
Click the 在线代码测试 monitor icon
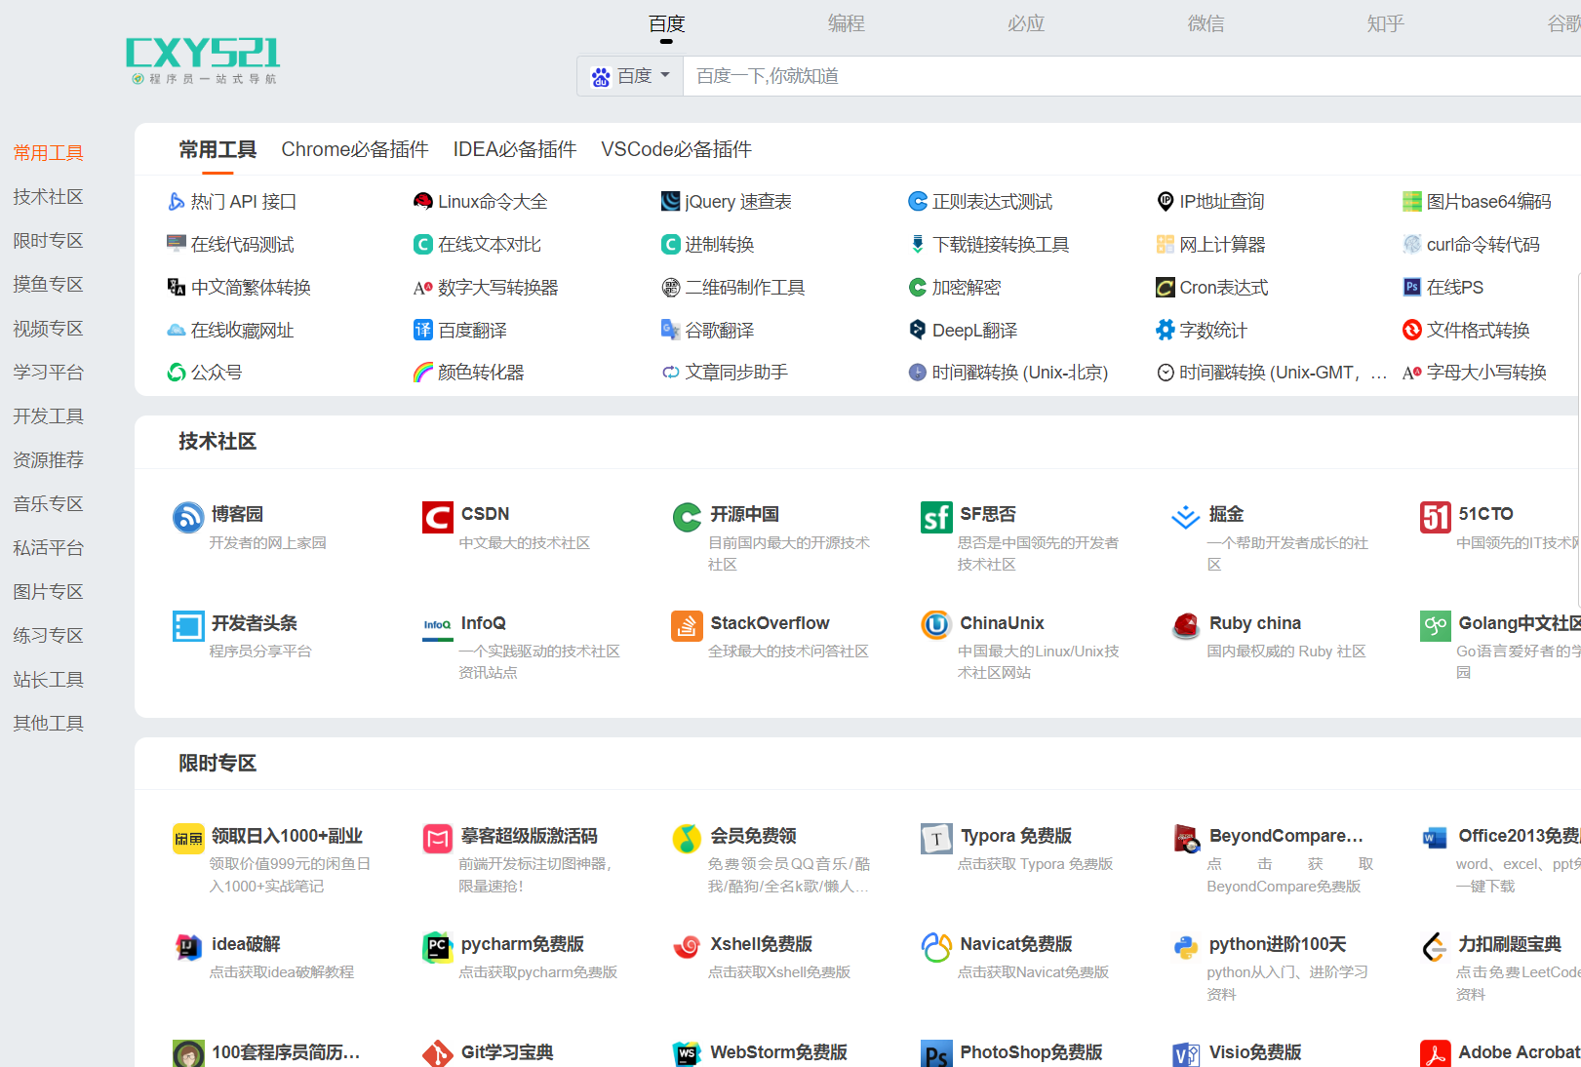[x=177, y=244]
